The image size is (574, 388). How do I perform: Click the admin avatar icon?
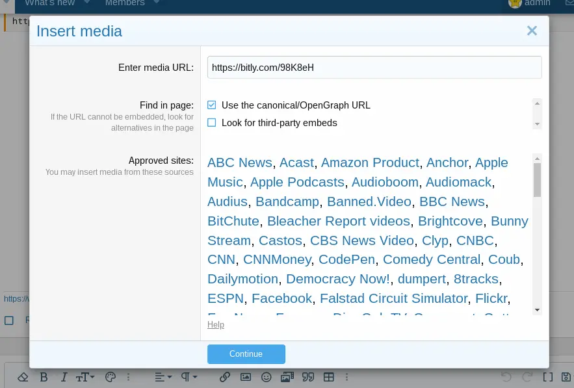(515, 3)
